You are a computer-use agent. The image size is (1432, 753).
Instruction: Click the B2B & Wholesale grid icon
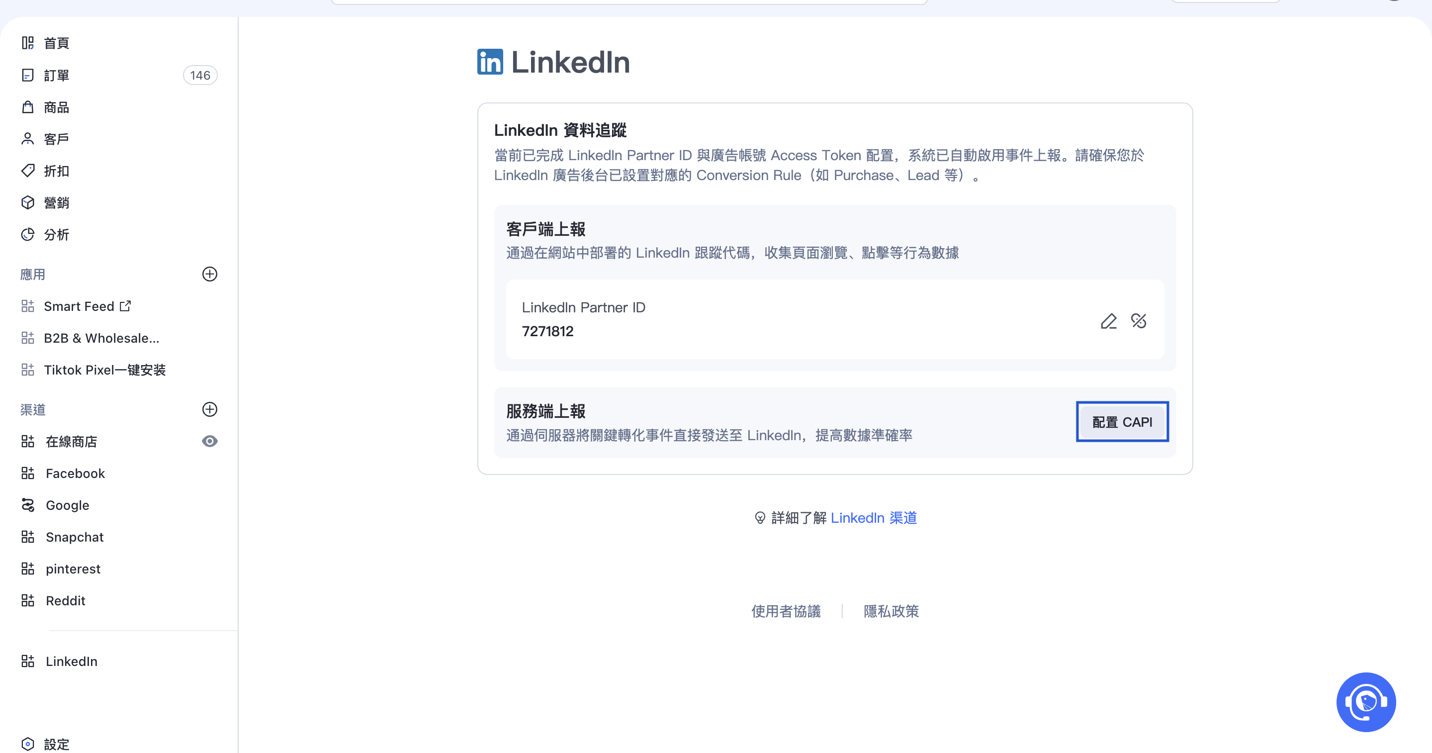[x=28, y=338]
